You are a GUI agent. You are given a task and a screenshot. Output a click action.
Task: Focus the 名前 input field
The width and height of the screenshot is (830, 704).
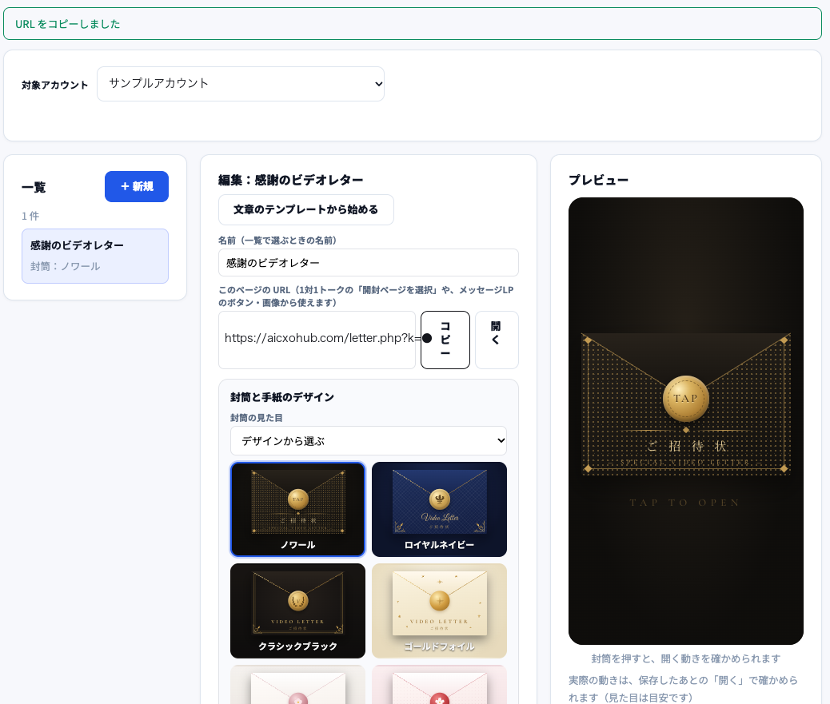coord(369,262)
